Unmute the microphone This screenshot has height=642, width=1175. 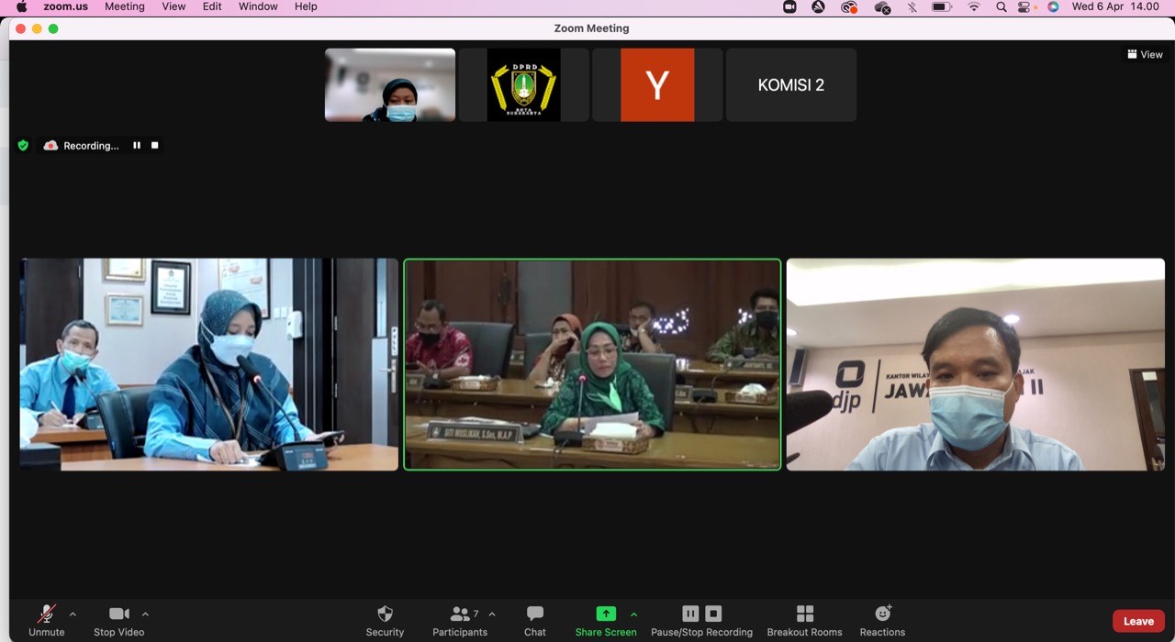[46, 614]
